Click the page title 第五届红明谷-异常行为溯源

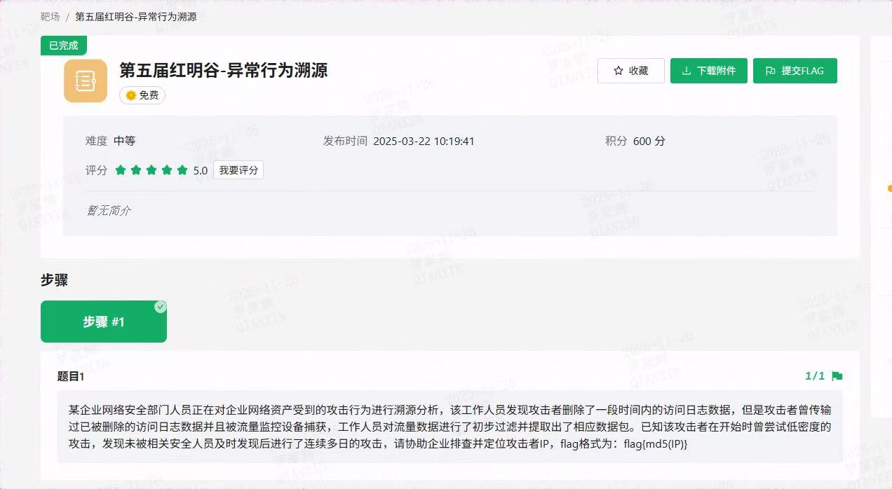click(224, 70)
